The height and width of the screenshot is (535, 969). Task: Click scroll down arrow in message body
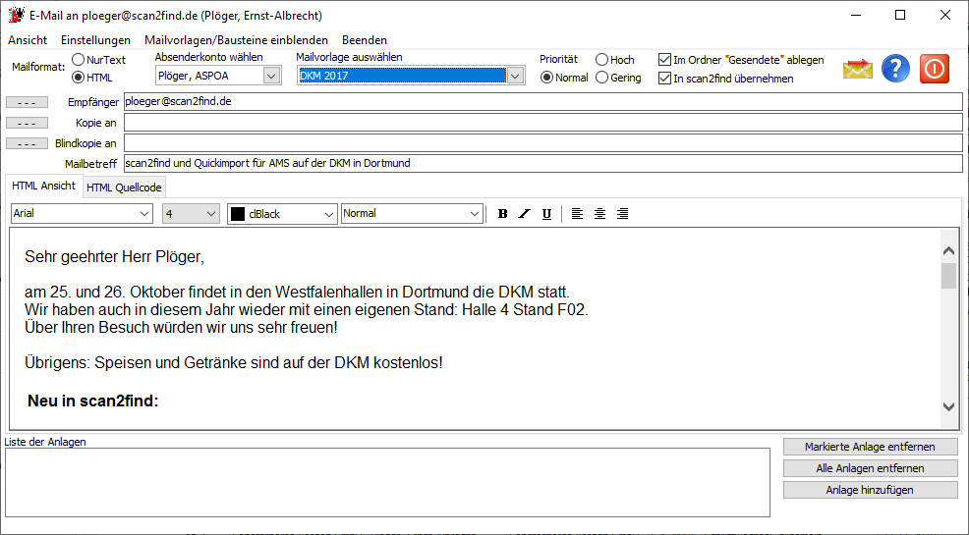[x=948, y=406]
